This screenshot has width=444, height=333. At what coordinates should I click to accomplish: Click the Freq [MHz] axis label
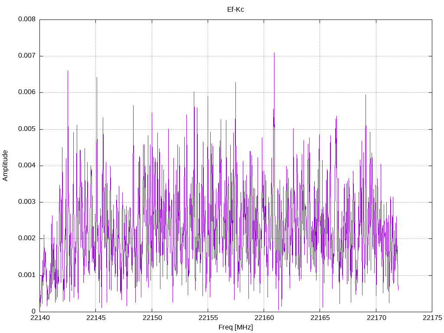pos(235,327)
